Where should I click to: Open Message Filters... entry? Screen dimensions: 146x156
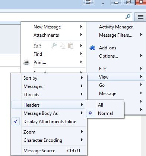115,35
